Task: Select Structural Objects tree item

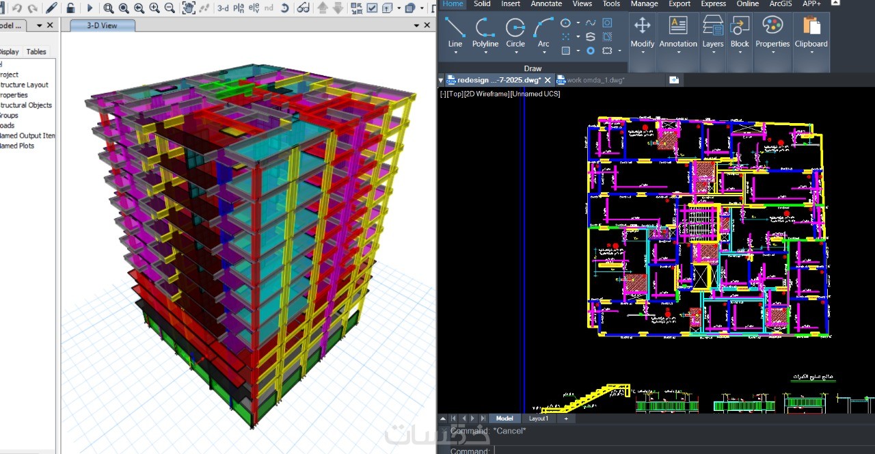Action: tap(25, 105)
